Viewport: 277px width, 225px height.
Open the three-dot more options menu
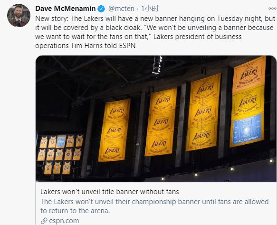point(272,9)
